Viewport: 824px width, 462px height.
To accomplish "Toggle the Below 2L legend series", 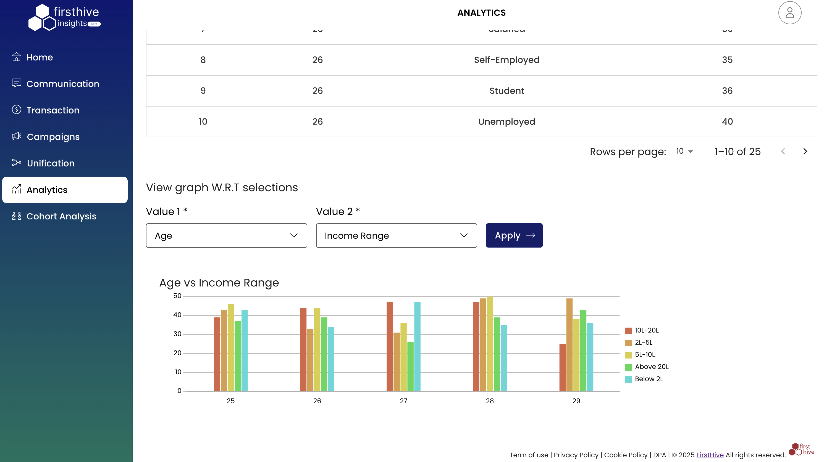I will point(648,379).
